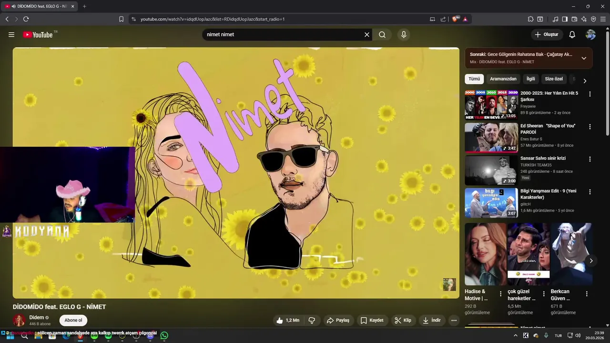
Task: Open the Didem channel name link
Action: point(37,317)
